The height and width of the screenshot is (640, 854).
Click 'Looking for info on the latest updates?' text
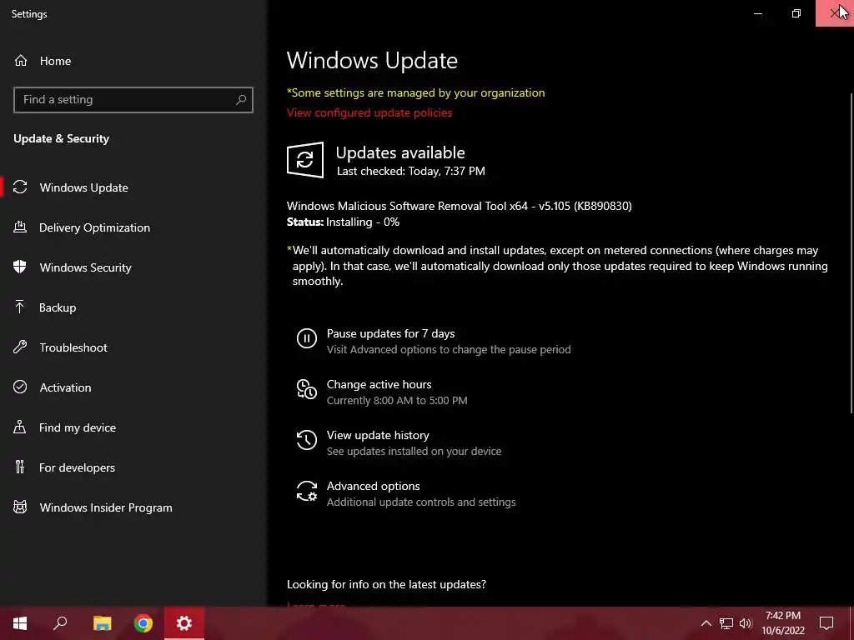click(386, 584)
